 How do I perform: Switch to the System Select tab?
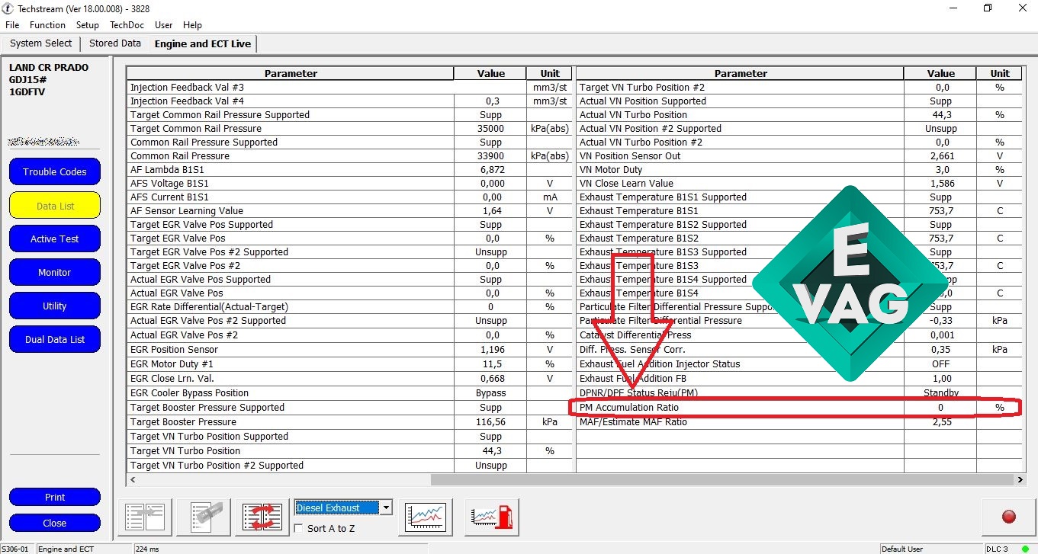pyautogui.click(x=41, y=43)
